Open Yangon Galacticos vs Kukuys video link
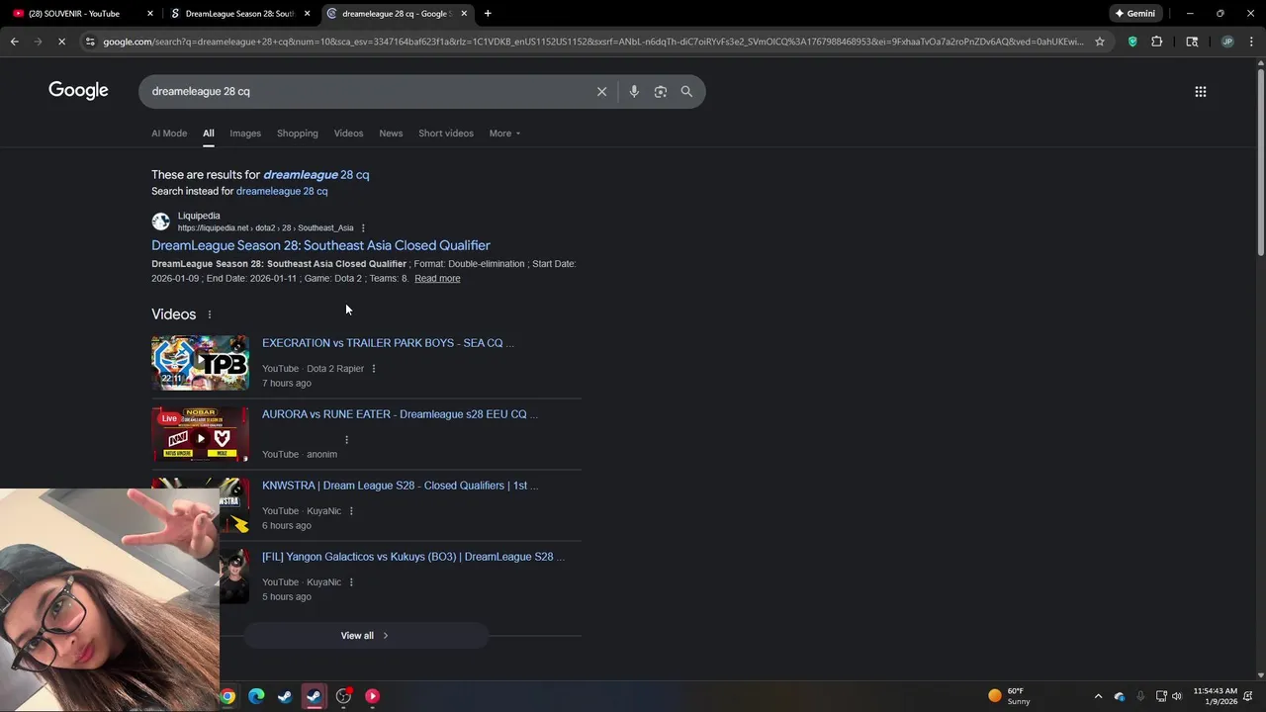Viewport: 1266px width, 712px height. click(x=413, y=557)
